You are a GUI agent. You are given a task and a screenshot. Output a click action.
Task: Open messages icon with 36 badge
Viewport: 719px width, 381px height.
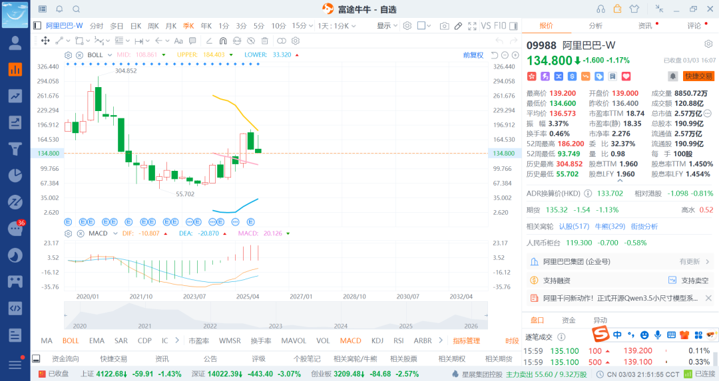pyautogui.click(x=15, y=229)
